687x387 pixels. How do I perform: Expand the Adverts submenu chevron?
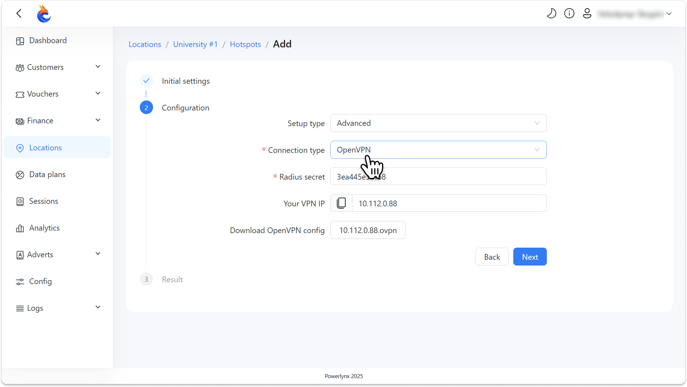pyautogui.click(x=98, y=254)
